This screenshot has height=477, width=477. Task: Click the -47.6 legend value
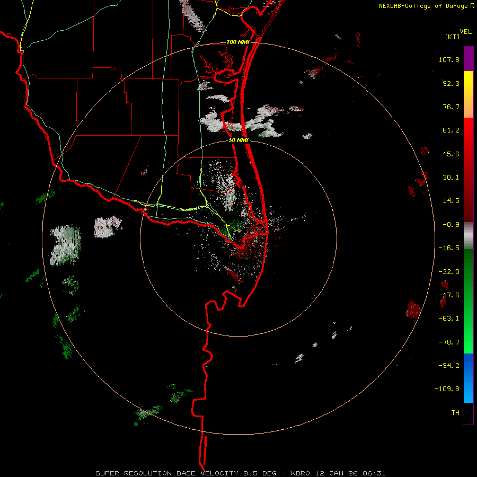click(x=449, y=295)
